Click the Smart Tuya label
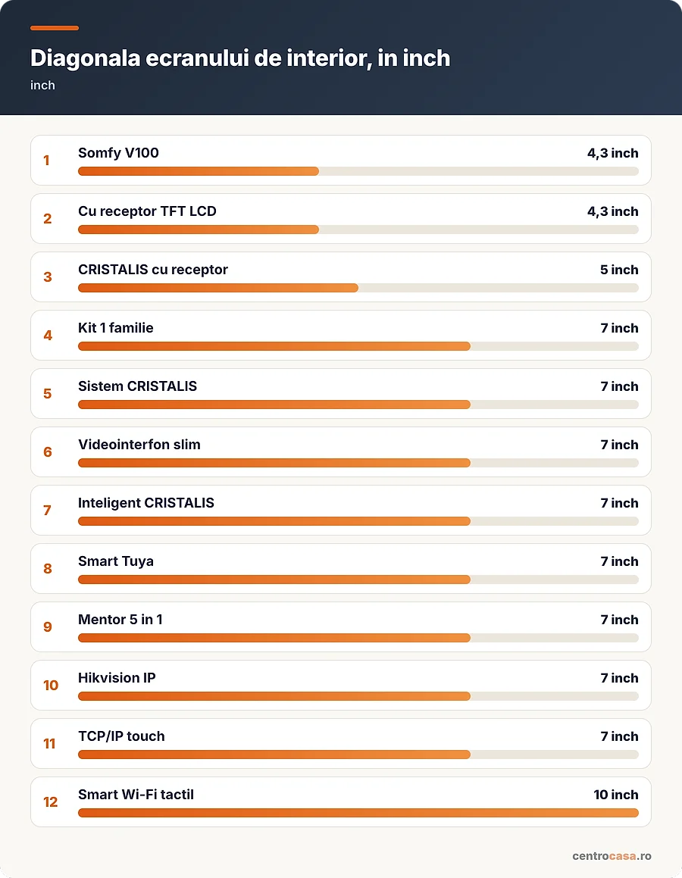 (x=115, y=561)
